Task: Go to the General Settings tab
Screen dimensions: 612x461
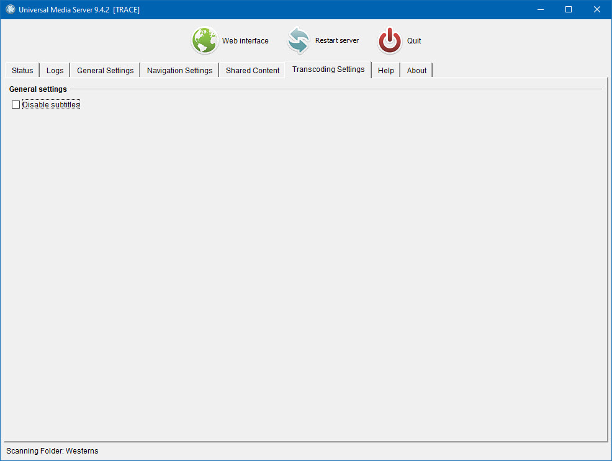Action: (x=105, y=71)
